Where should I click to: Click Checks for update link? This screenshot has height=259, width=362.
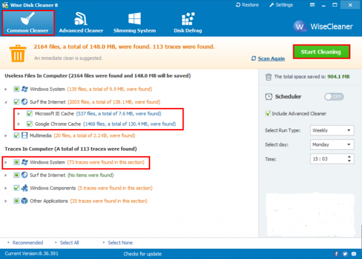(x=143, y=254)
